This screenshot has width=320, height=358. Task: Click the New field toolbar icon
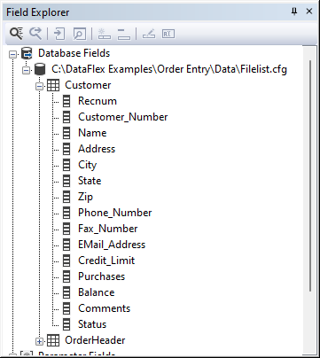click(104, 34)
